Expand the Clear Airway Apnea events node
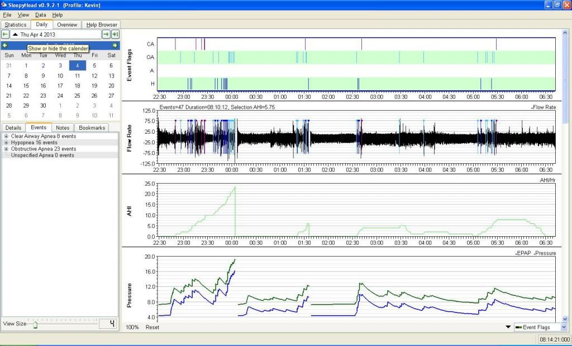 pos(6,136)
